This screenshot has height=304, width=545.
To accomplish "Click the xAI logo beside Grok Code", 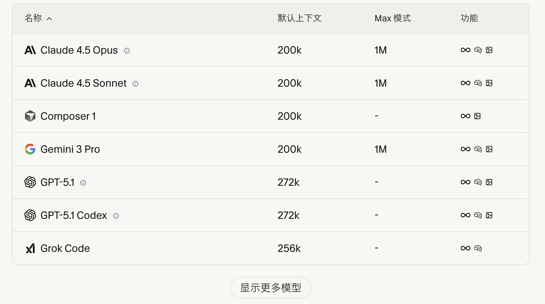I will coord(30,248).
